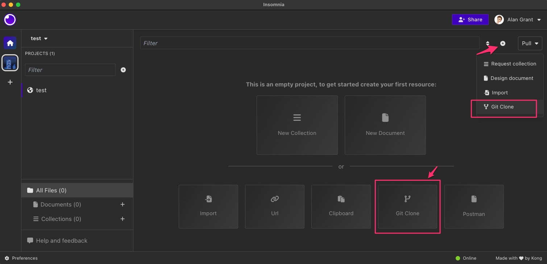This screenshot has height=264, width=547.
Task: Click the Help and feedback chat icon
Action: click(30, 240)
